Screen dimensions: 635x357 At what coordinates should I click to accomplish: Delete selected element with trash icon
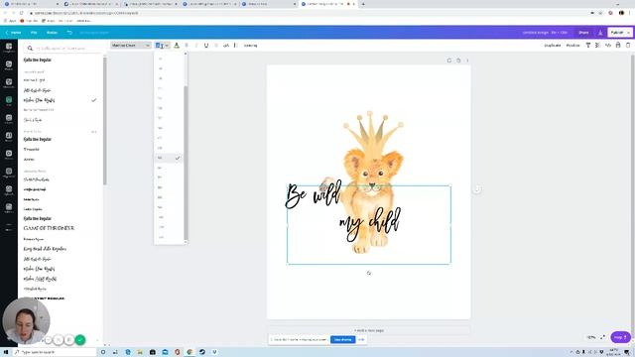[x=628, y=46]
